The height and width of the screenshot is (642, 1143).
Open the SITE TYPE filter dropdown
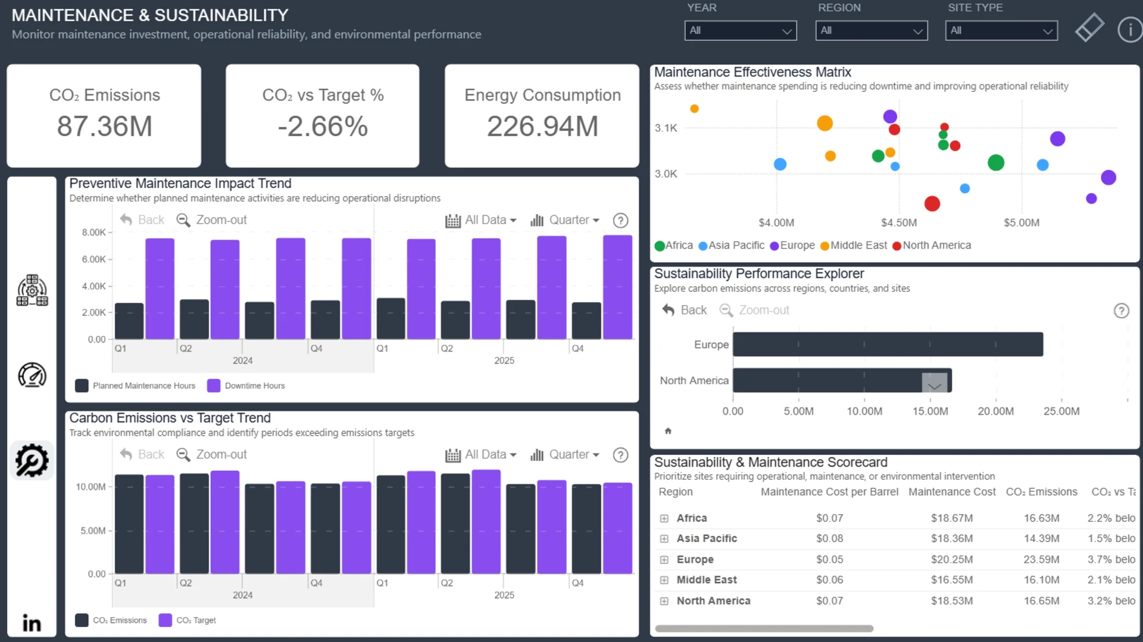pos(1001,30)
